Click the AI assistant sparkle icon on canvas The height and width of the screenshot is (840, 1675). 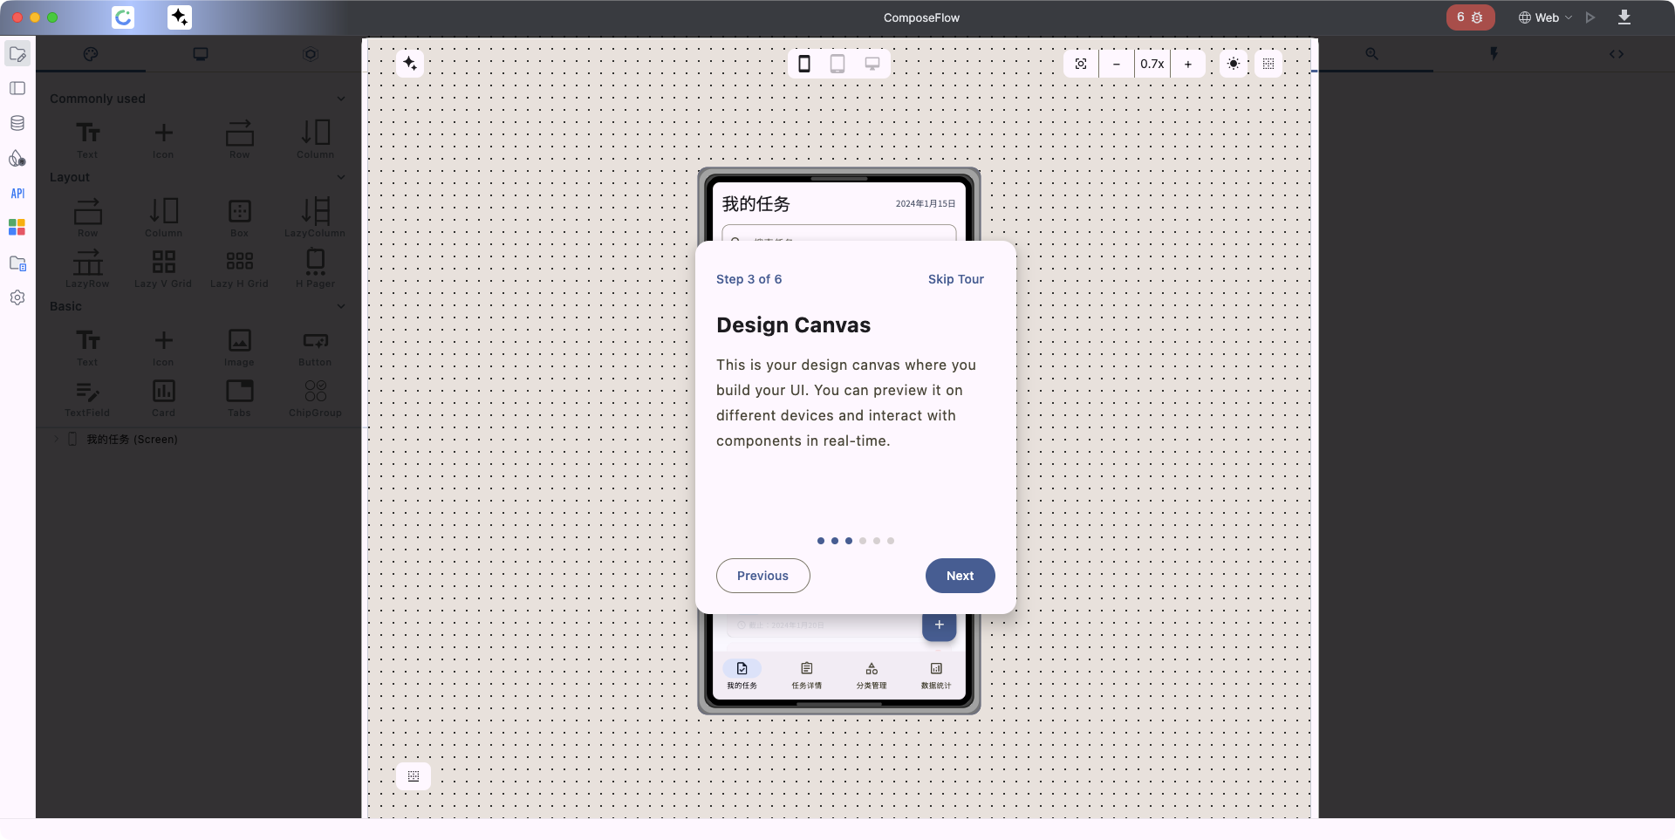410,64
